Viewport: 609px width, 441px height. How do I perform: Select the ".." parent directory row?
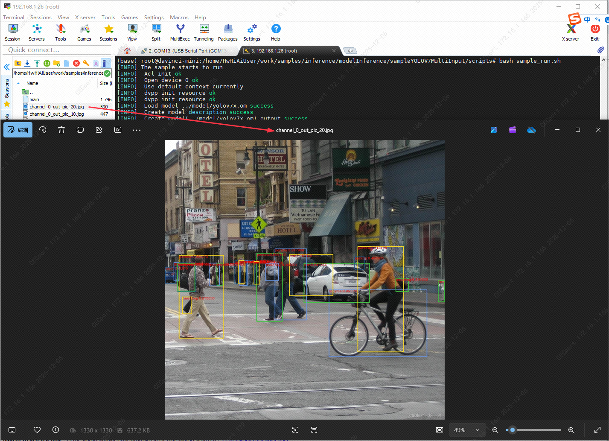(x=62, y=92)
